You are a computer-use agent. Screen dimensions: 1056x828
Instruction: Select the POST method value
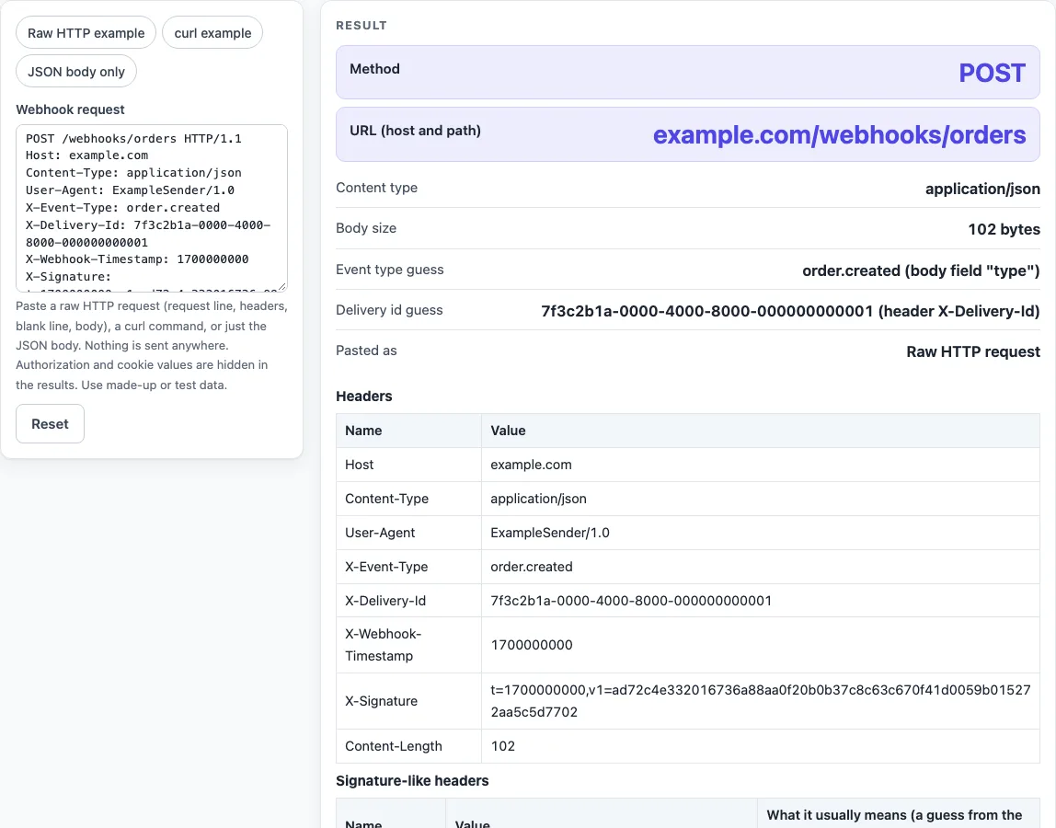pyautogui.click(x=992, y=73)
